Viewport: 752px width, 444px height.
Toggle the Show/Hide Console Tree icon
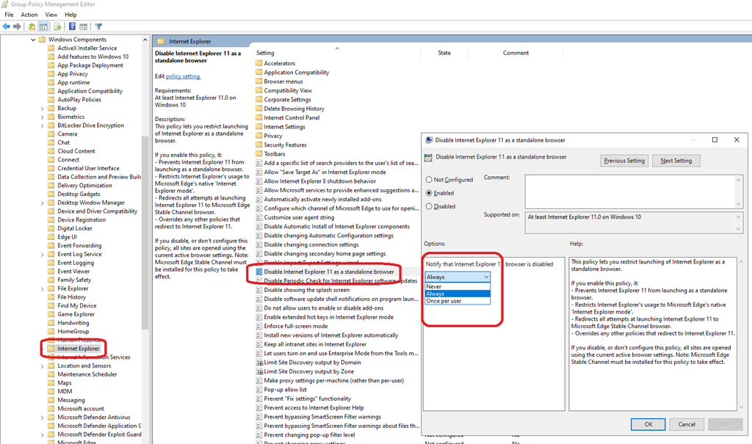click(x=44, y=26)
